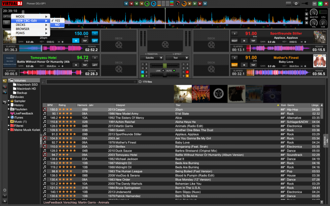Click the green left-arrow button in top toolbar

pyautogui.click(x=137, y=4)
